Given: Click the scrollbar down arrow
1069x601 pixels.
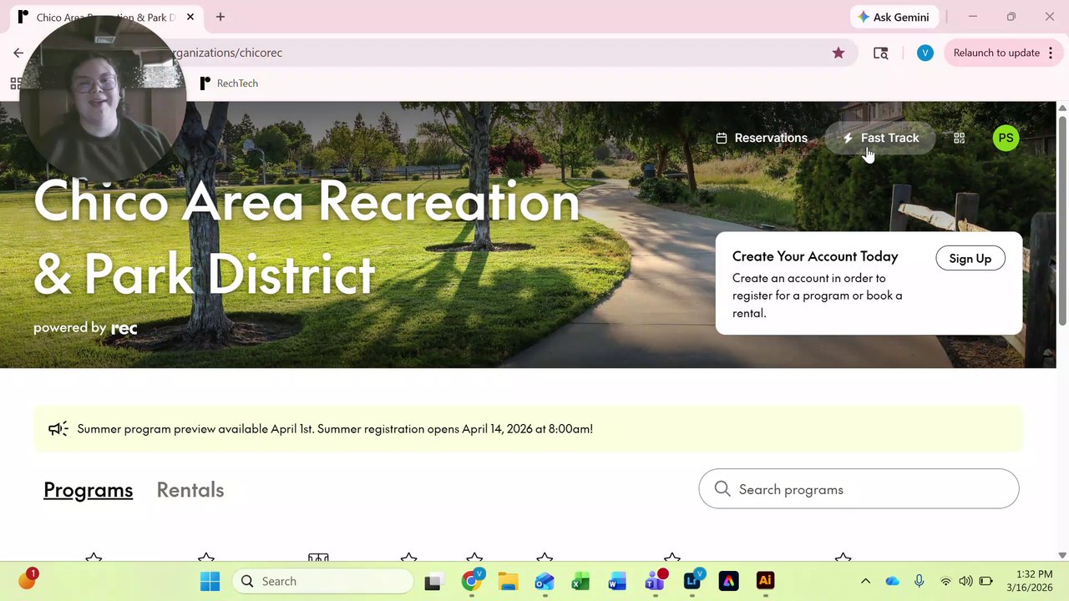Looking at the screenshot, I should 1062,555.
